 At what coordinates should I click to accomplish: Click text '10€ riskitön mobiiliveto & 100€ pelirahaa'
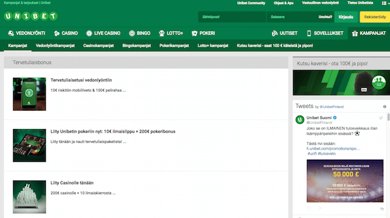(x=86, y=91)
